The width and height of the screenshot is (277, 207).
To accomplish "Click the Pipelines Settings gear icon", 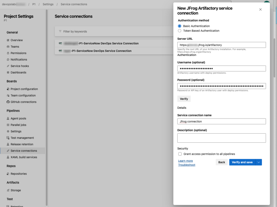I will coord(8,131).
